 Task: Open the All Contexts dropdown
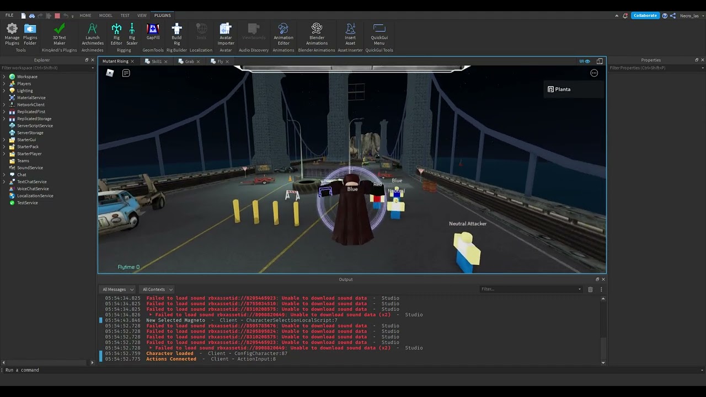[156, 289]
